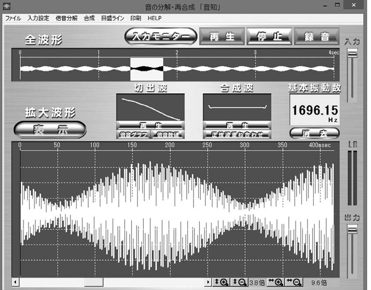This screenshot has height=290, width=371.
Task: Open the ファイル menu
Action: click(x=13, y=18)
